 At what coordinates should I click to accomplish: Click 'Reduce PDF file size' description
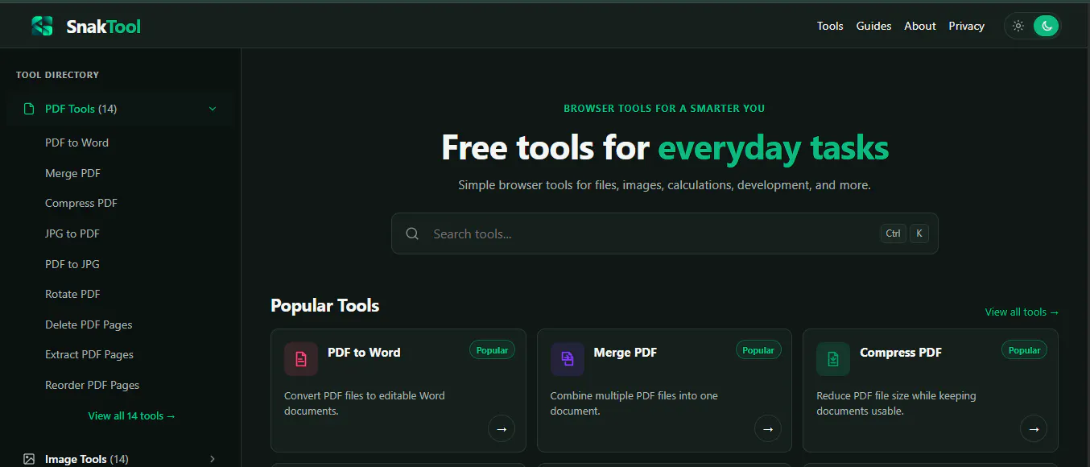(896, 403)
